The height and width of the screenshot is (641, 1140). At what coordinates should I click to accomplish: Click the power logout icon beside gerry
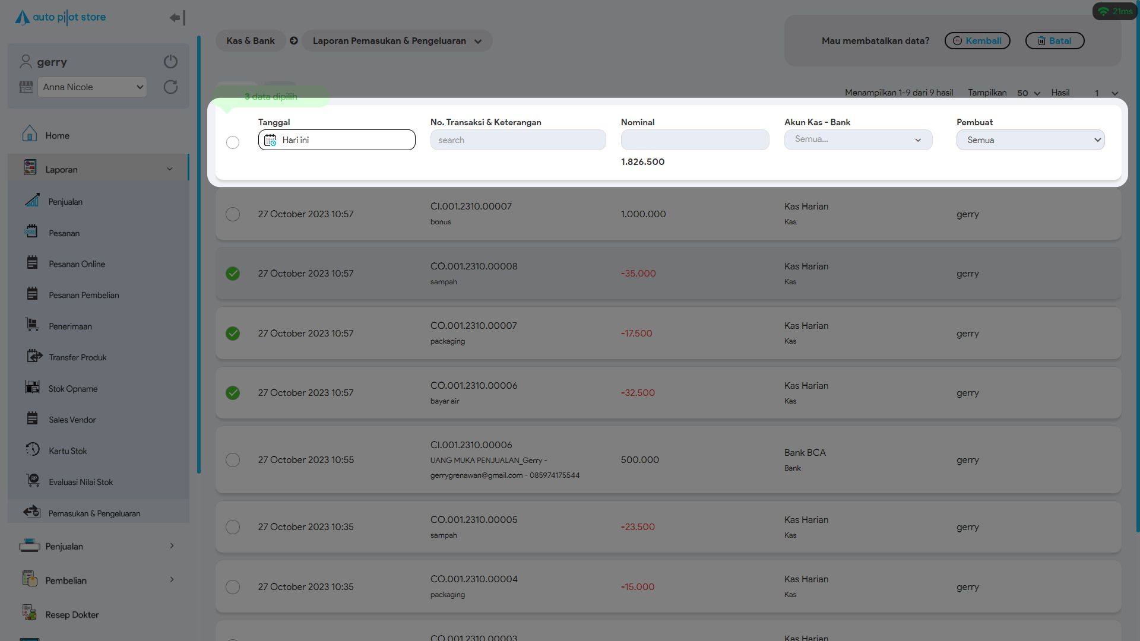[170, 62]
